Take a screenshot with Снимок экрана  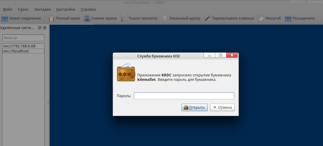coord(100,18)
